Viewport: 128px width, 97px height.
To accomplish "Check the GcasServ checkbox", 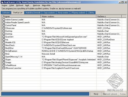I will pyautogui.click(x=4, y=37).
